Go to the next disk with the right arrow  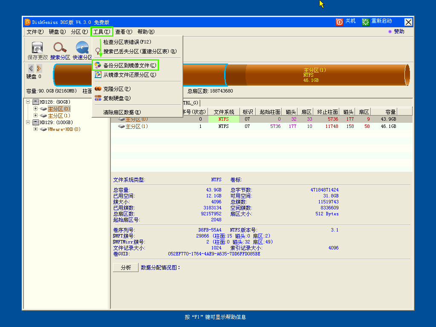pos(39,68)
